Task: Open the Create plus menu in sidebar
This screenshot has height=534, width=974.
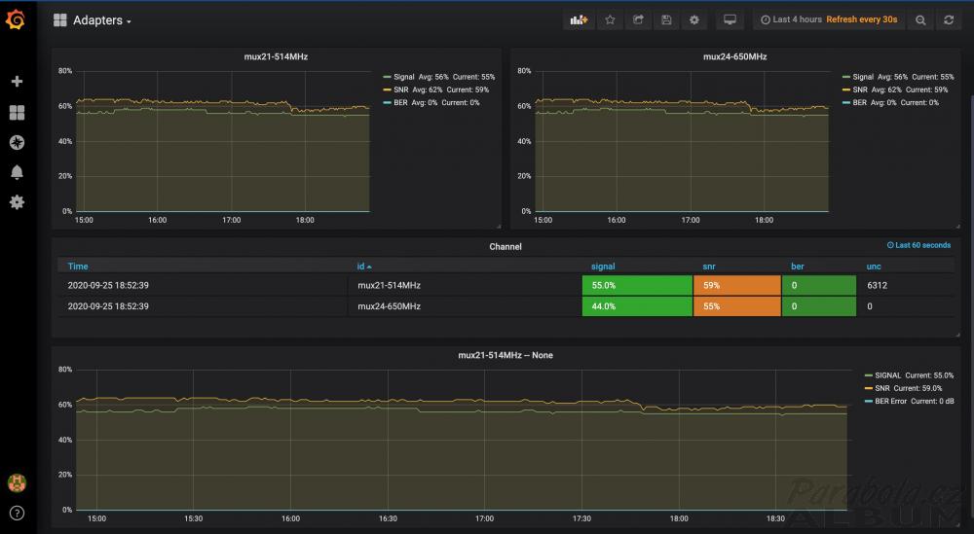Action: tap(17, 82)
